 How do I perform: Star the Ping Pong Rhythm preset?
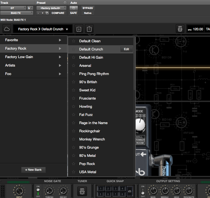[73, 74]
